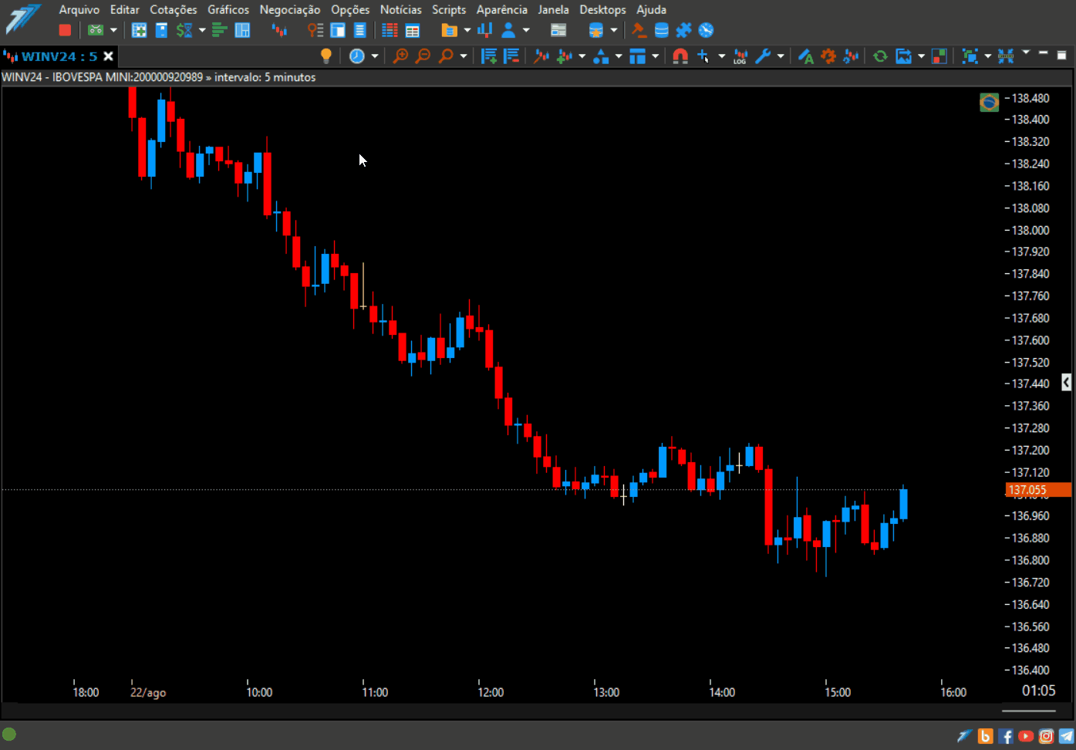Open the YouTube link icon

coord(1026,736)
